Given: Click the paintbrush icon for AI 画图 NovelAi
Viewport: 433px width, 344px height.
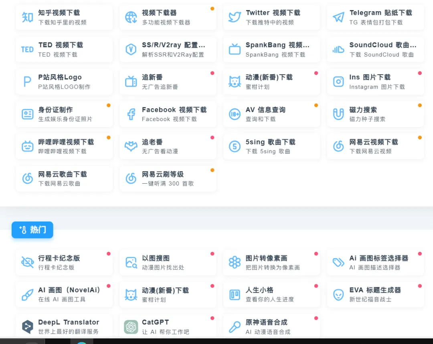Looking at the screenshot, I should pyautogui.click(x=27, y=295).
